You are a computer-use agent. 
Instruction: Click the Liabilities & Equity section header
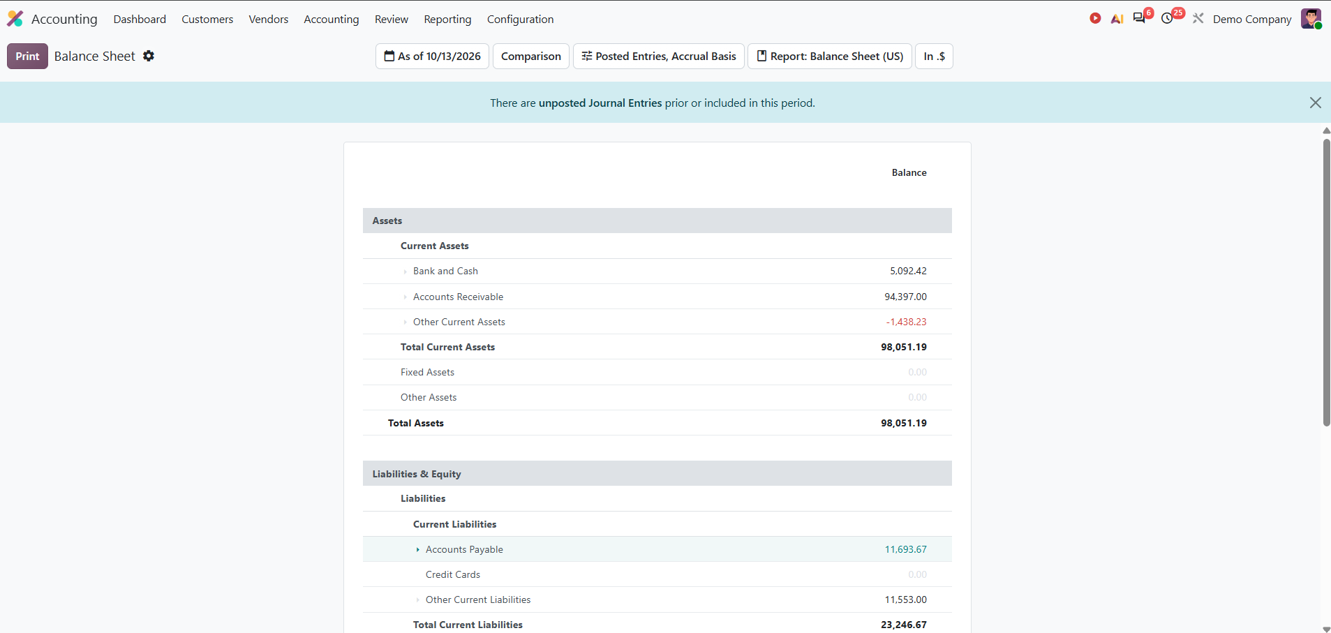[x=657, y=473]
